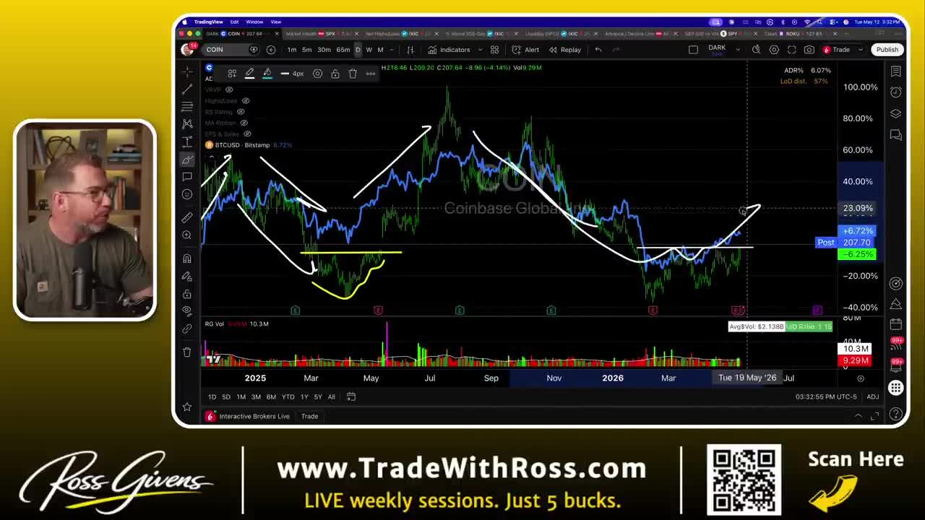
Task: Open the emoji icons tool
Action: [x=187, y=194]
